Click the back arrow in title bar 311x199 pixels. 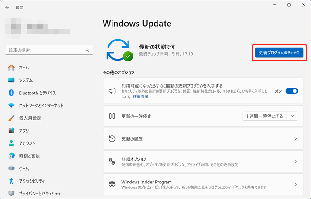pyautogui.click(x=7, y=8)
